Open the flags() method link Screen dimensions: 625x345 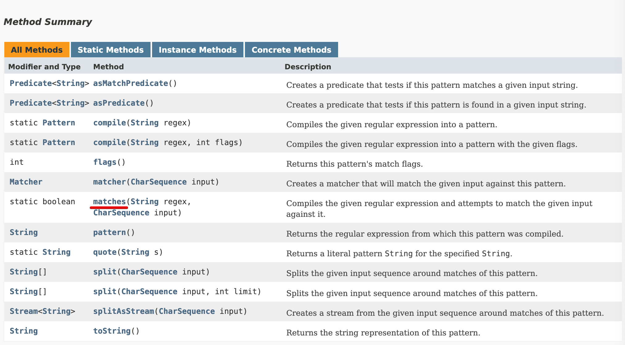[105, 162]
